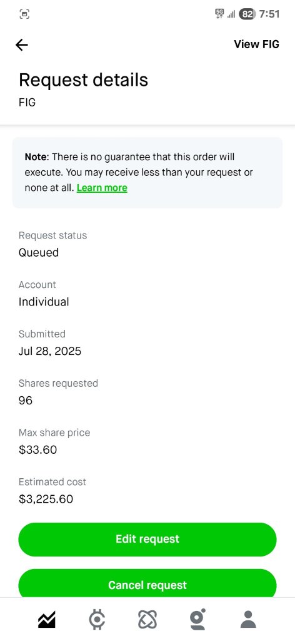Click the Edit request button
Screen dimensions: 295x641
click(147, 539)
